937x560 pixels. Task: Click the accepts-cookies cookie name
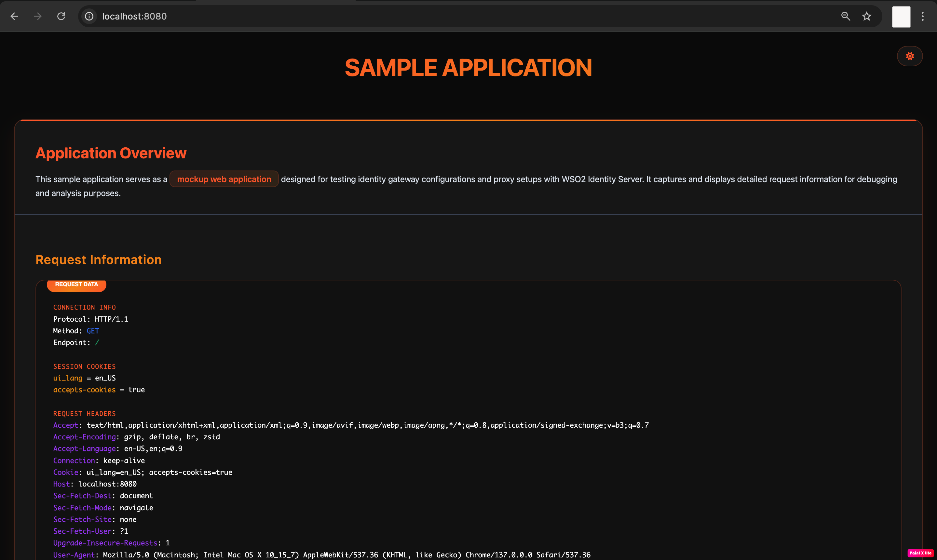click(85, 390)
